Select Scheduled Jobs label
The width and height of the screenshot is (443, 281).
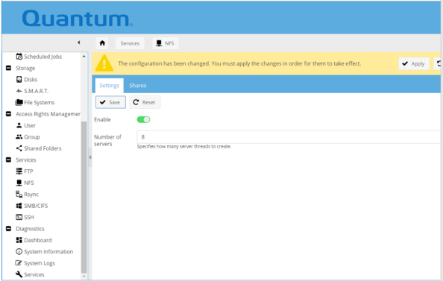click(43, 57)
